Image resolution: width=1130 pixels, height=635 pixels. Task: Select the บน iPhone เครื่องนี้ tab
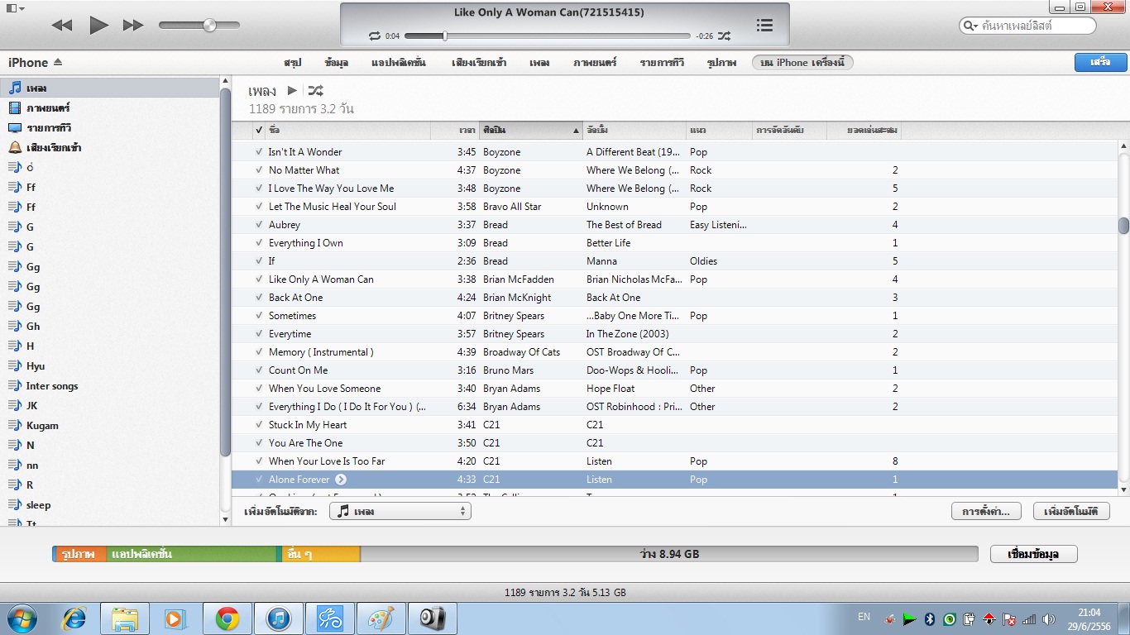[802, 63]
